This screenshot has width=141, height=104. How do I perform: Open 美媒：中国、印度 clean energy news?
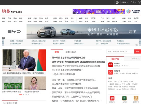coord(75,88)
